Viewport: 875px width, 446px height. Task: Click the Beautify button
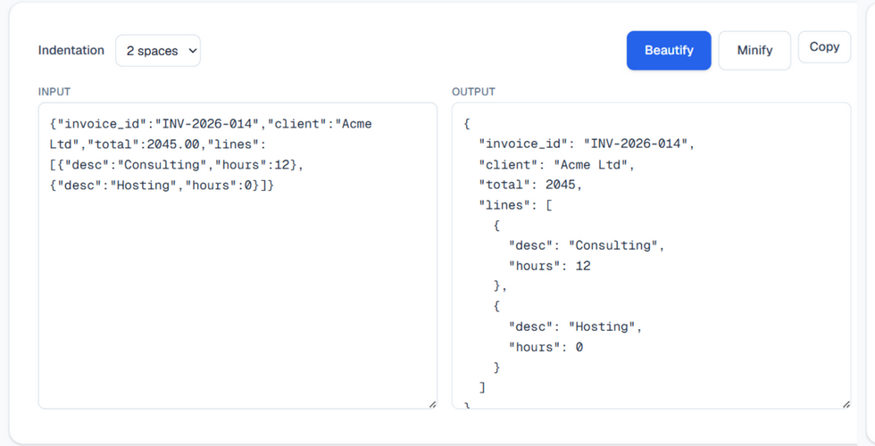(x=669, y=50)
